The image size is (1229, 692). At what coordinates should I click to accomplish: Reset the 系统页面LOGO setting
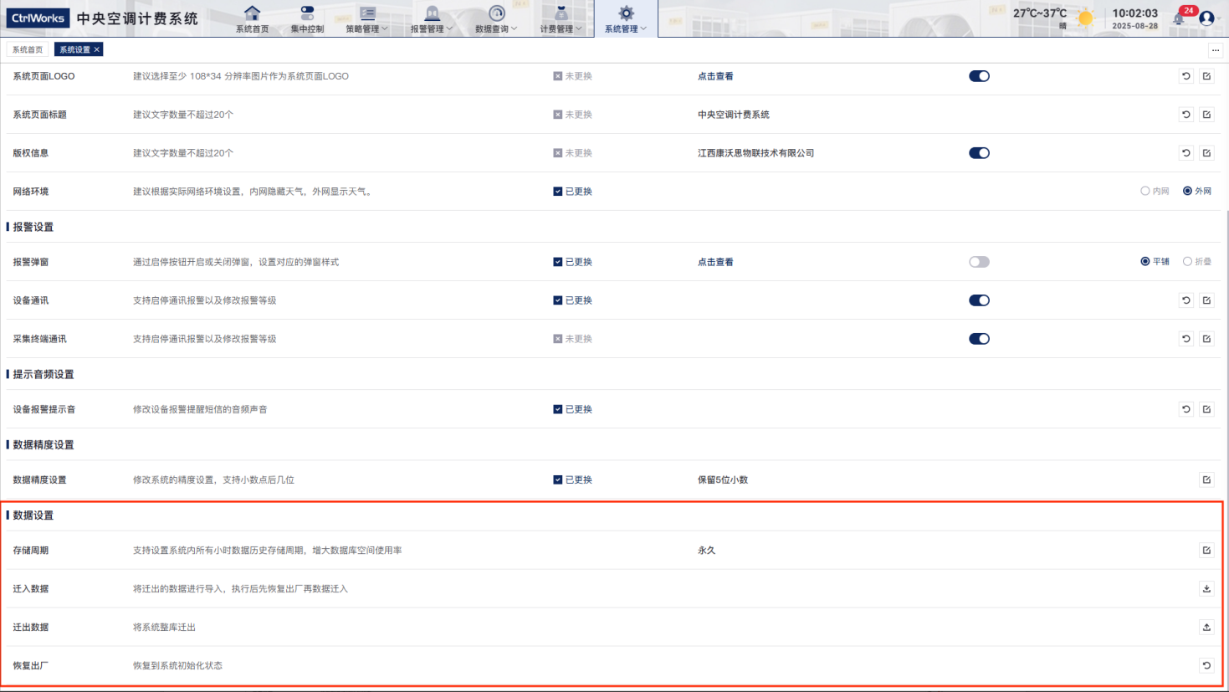click(x=1185, y=76)
